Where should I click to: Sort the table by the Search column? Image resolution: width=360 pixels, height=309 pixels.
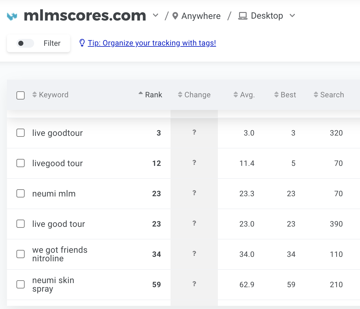point(328,95)
